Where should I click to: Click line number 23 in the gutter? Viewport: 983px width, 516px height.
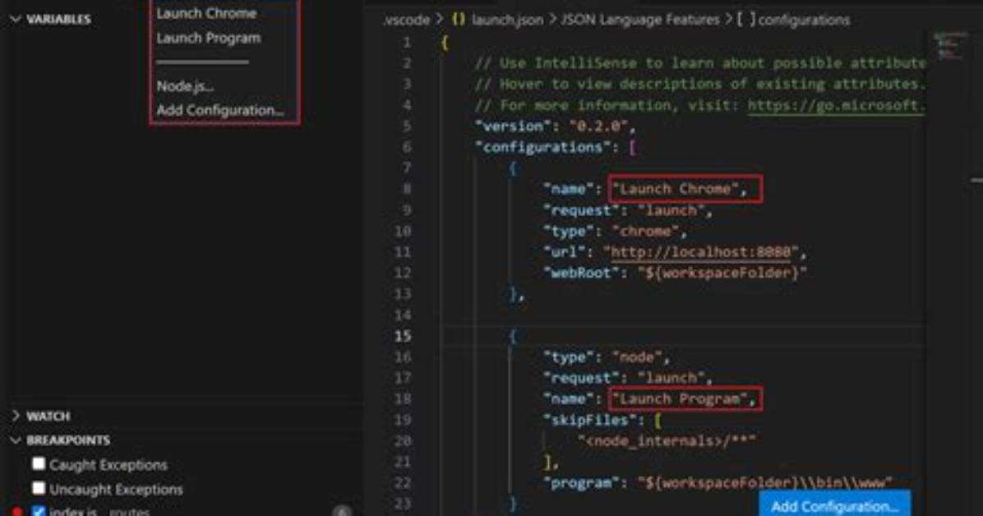[403, 504]
